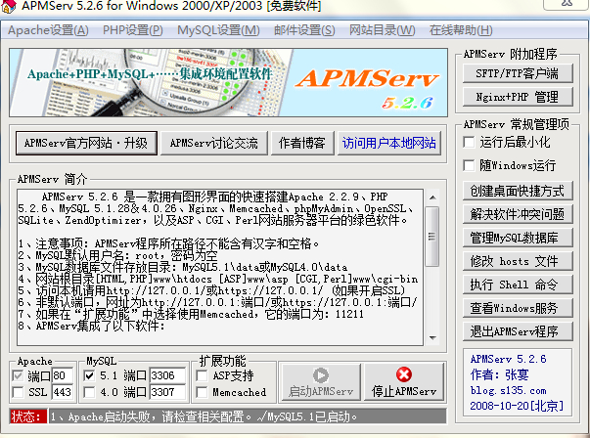Click the red X stop icon
The width and height of the screenshot is (590, 438).
(x=404, y=374)
